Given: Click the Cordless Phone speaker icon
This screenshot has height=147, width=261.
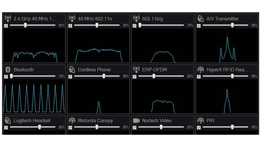Looking at the screenshot, I should [x=72, y=70].
